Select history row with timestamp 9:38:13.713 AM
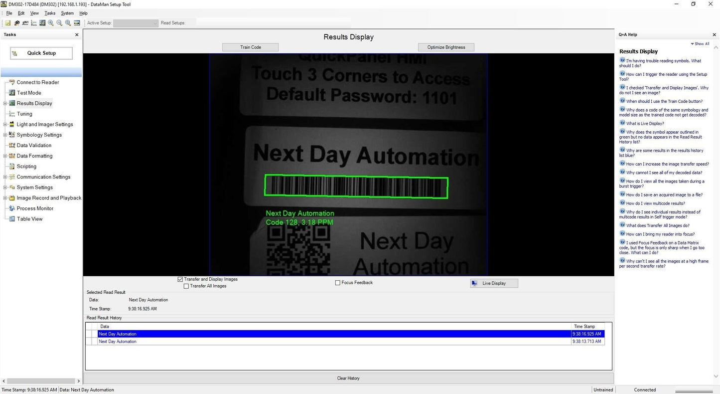 click(345, 342)
